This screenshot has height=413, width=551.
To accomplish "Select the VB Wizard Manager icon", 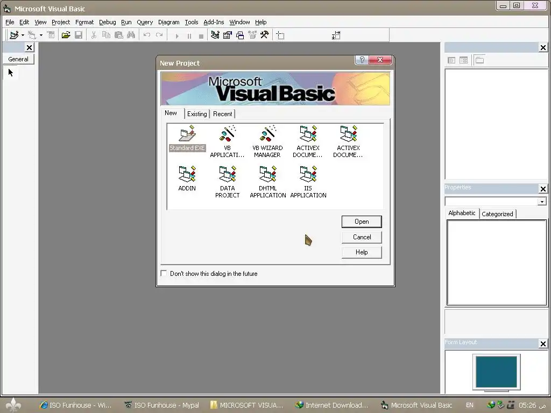I will [267, 141].
